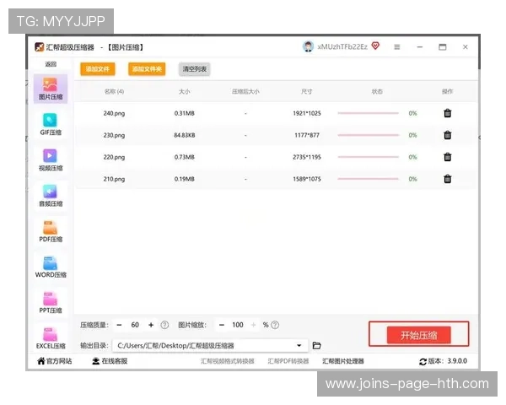Click the user avatar icon
Image resolution: width=506 pixels, height=405 pixels.
click(308, 47)
